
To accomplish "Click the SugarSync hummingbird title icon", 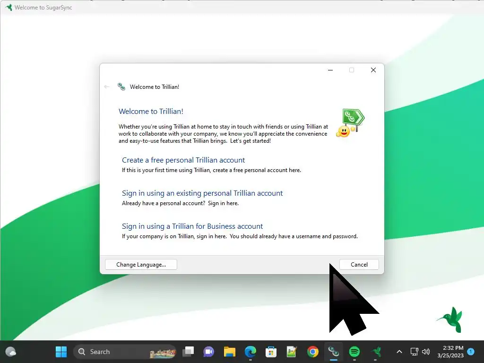I will [x=9, y=7].
